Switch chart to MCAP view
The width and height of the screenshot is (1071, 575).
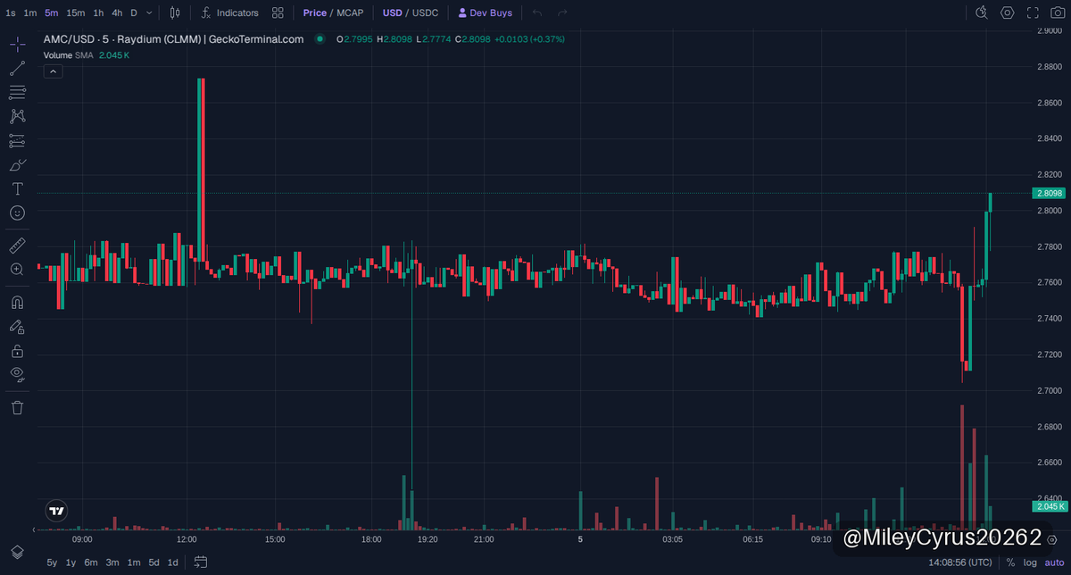351,12
